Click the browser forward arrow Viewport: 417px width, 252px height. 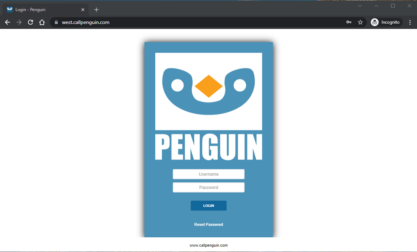(x=19, y=22)
